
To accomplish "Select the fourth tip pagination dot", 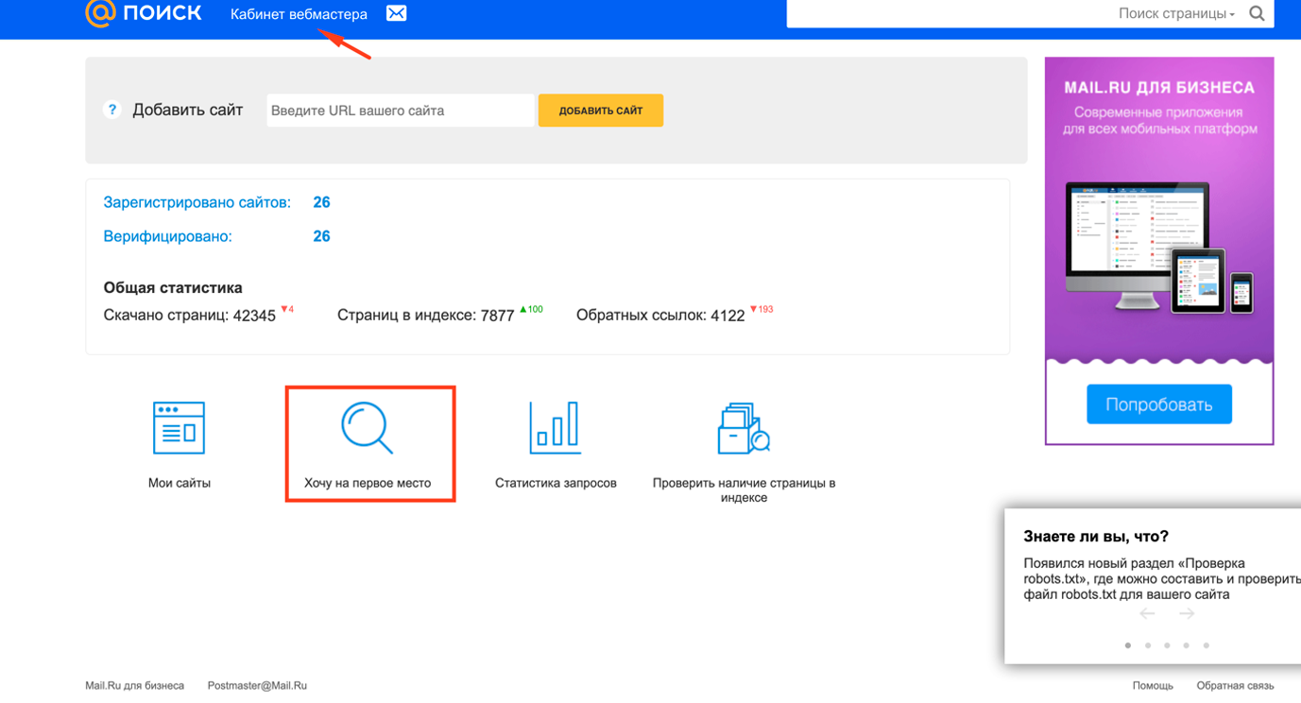I will [1187, 645].
